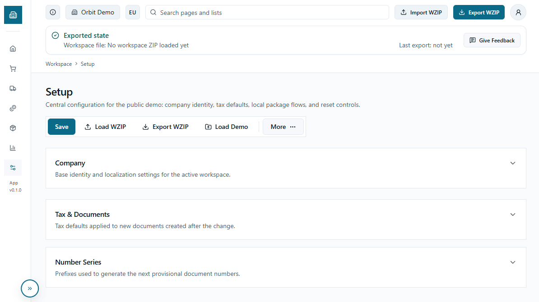Click Export WZIP in the header

(x=479, y=12)
